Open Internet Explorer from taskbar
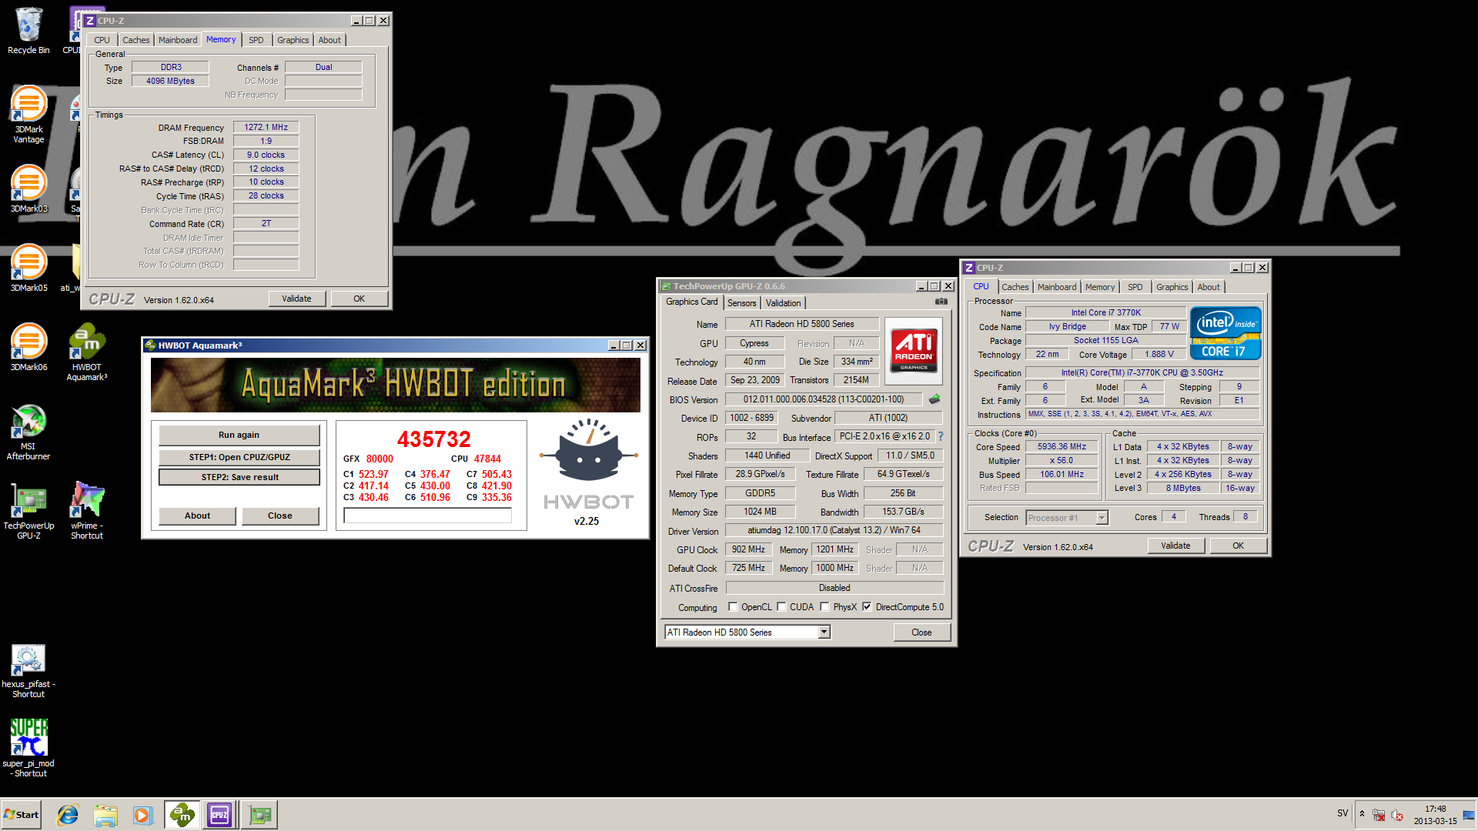 pyautogui.click(x=68, y=815)
